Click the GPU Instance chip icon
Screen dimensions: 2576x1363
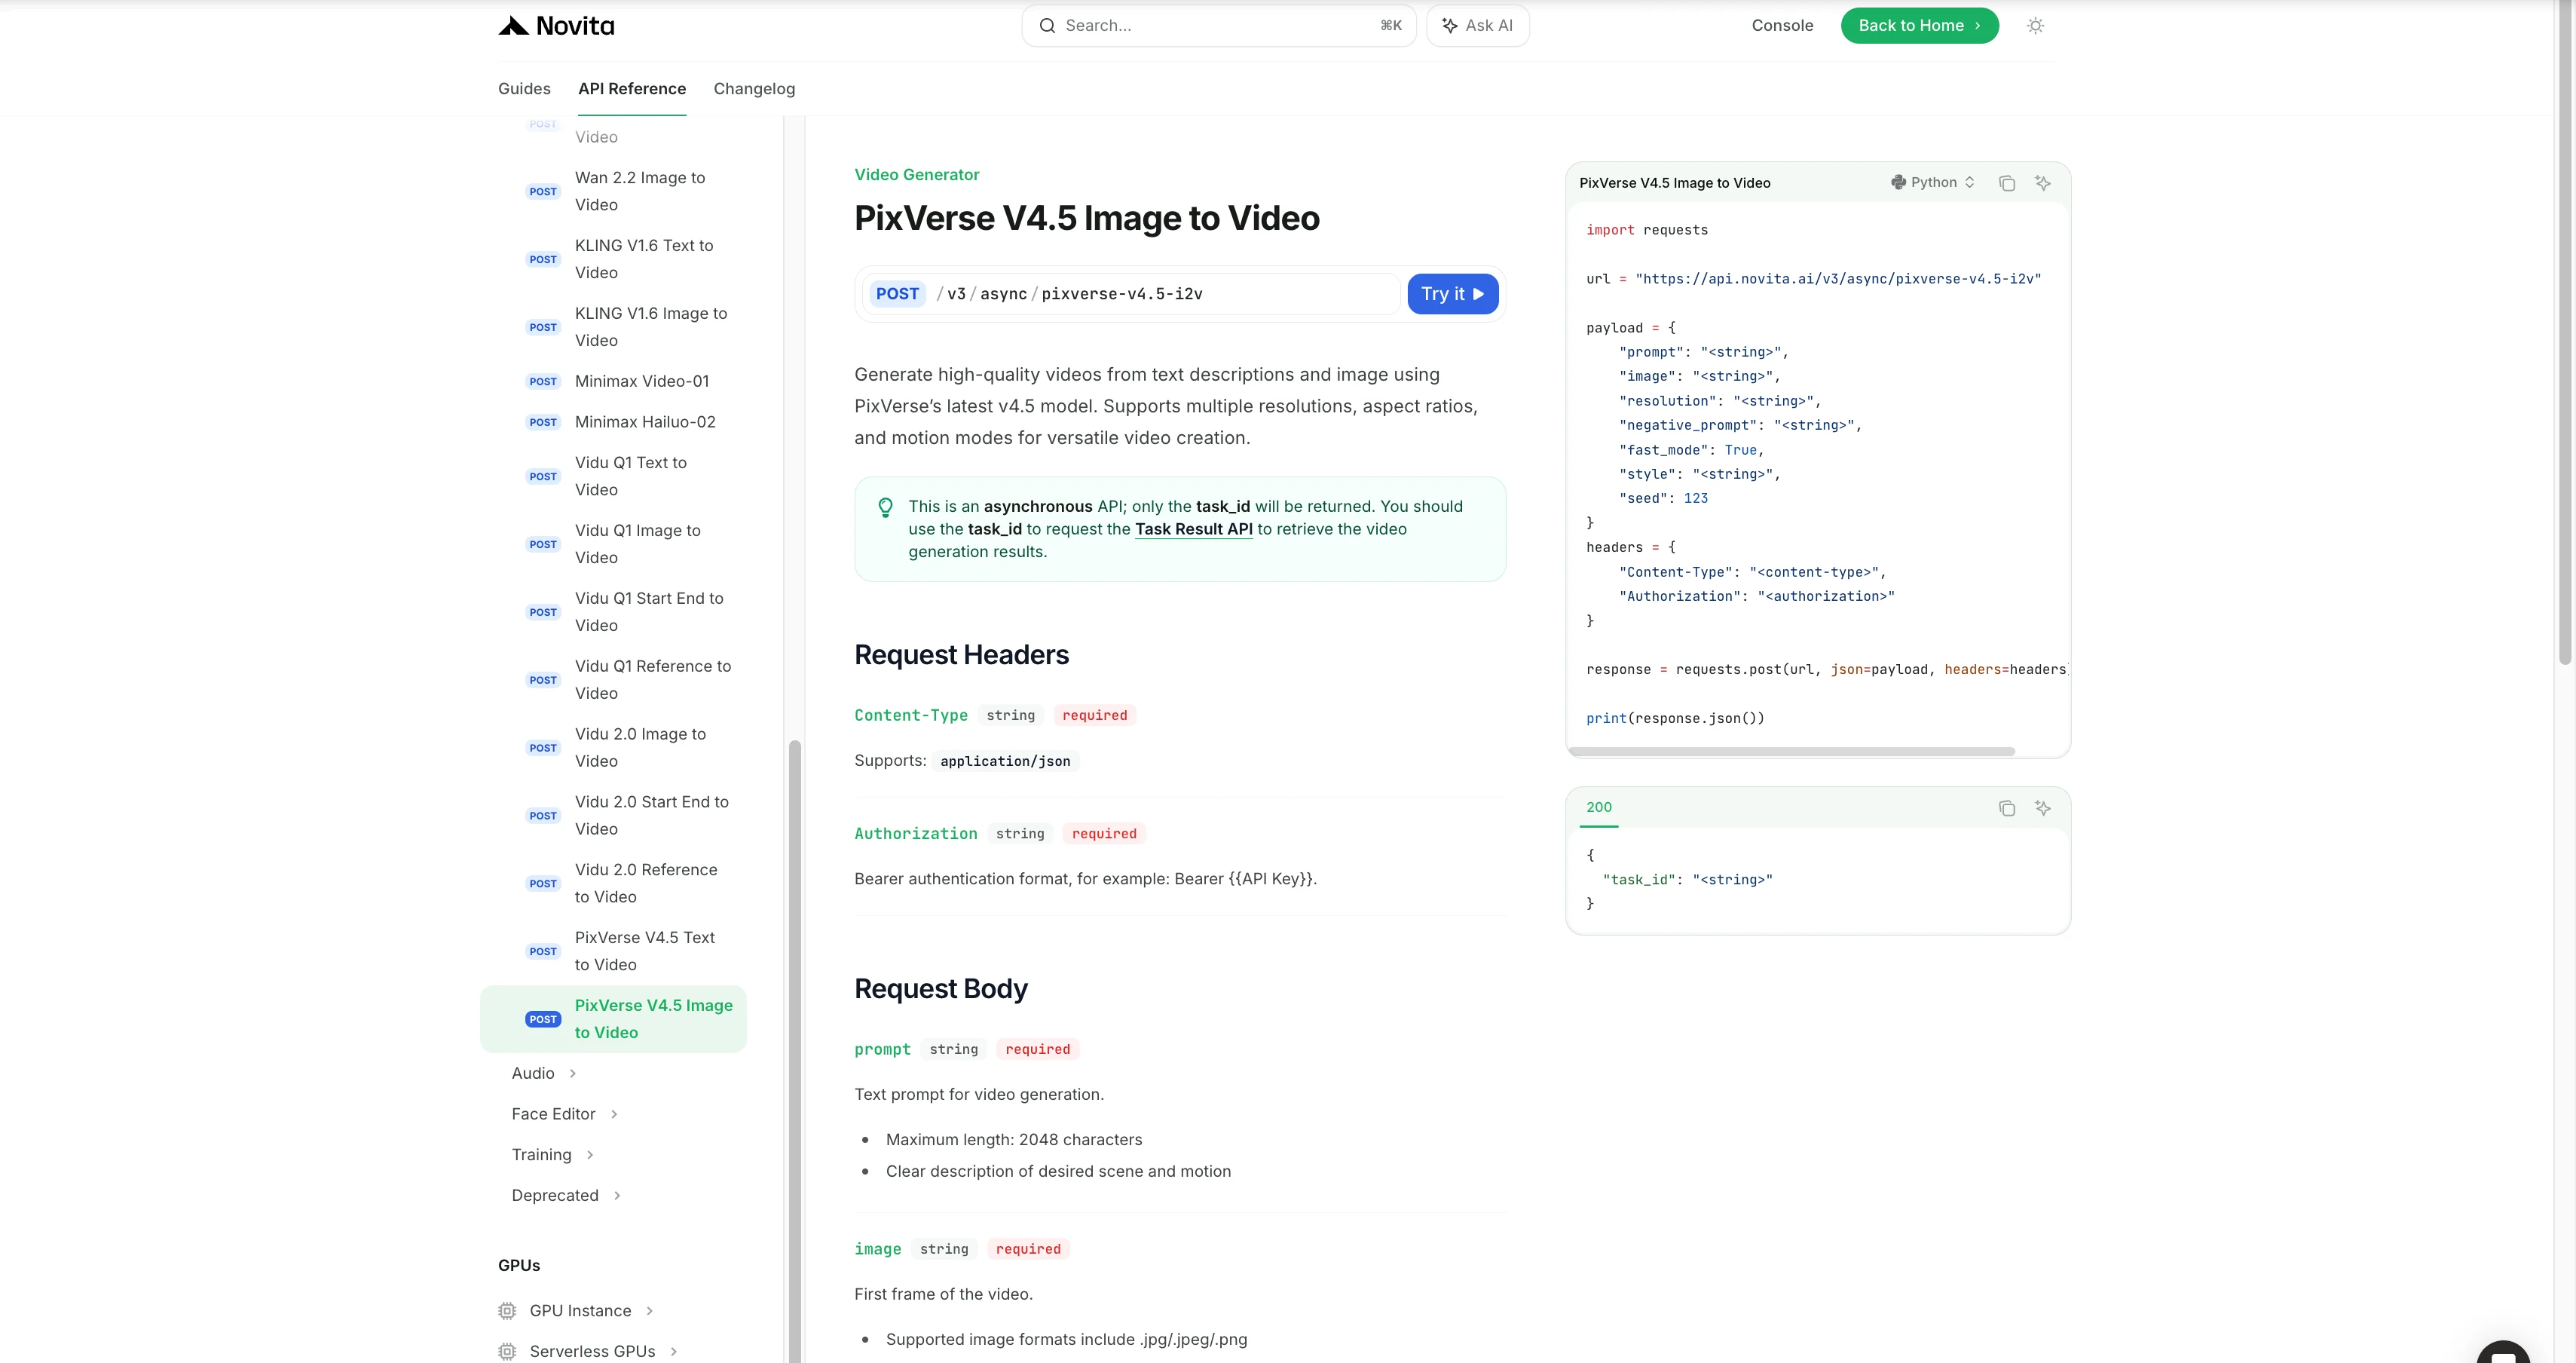coord(507,1311)
